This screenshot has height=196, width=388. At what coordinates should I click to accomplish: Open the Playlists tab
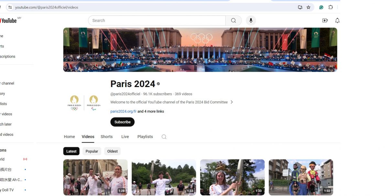[x=145, y=137]
